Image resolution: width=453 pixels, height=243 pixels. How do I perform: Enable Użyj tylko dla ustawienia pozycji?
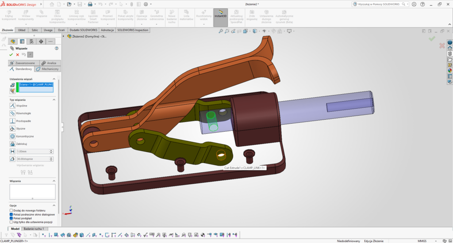11,222
